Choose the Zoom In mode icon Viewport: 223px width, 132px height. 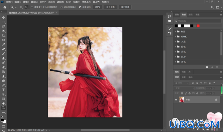pyautogui.click(x=22, y=7)
